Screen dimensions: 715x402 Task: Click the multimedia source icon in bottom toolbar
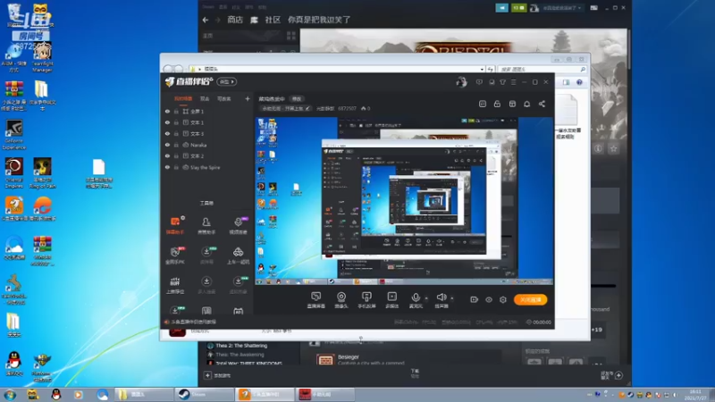391,297
